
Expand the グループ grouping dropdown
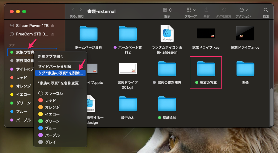191,10
